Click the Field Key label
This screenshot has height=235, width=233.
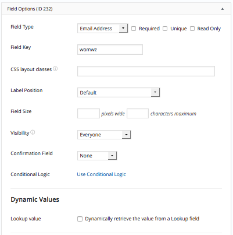(x=21, y=47)
